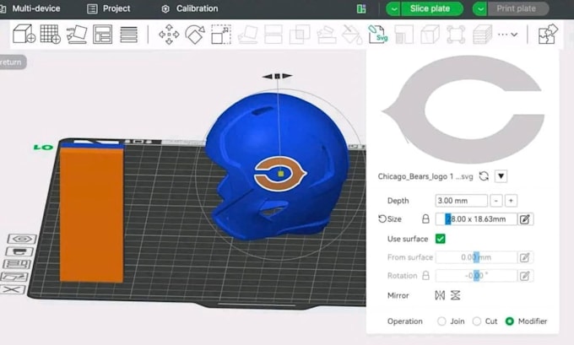
Task: Click the Print plate button
Action: (x=517, y=8)
